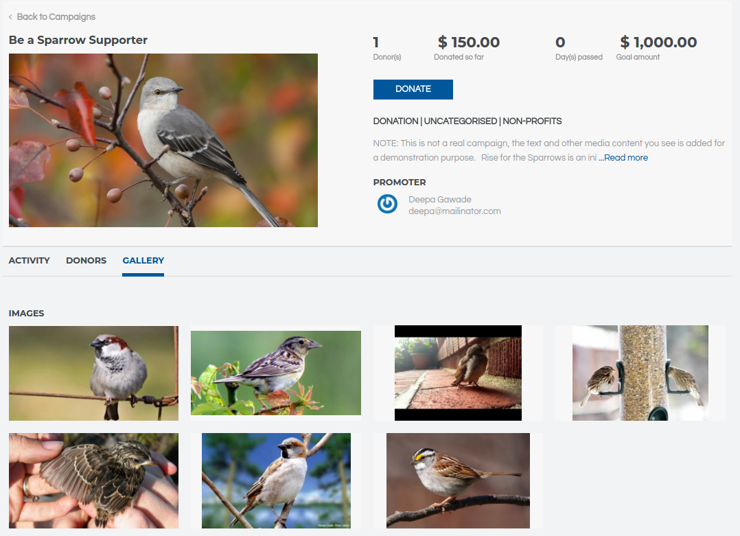View sparrows at bird feeder thumbnail

pyautogui.click(x=640, y=373)
